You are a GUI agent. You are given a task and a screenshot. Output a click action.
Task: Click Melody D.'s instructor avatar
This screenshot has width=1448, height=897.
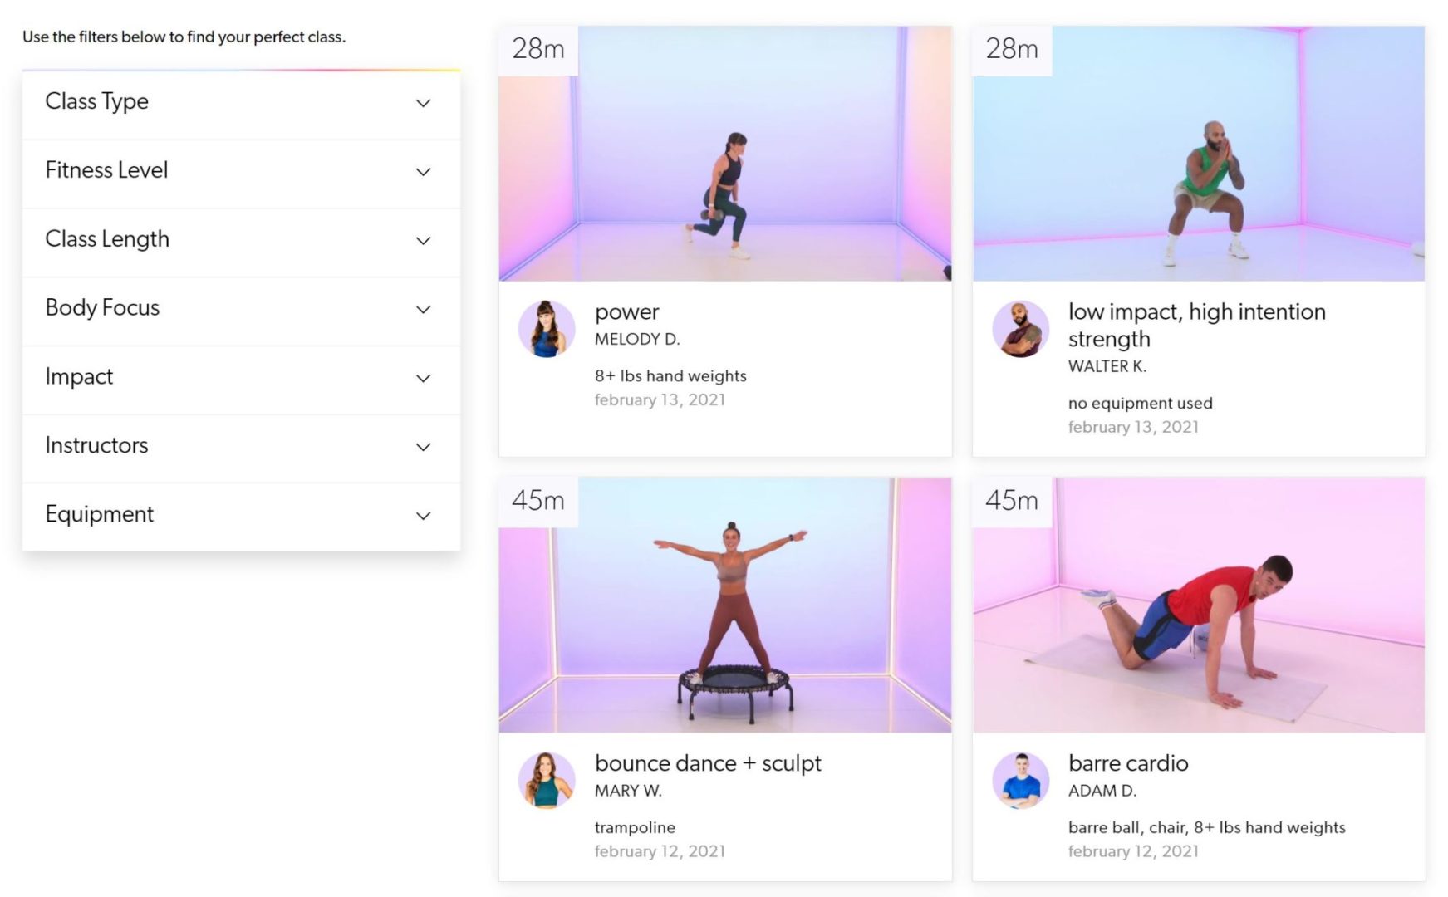point(547,329)
